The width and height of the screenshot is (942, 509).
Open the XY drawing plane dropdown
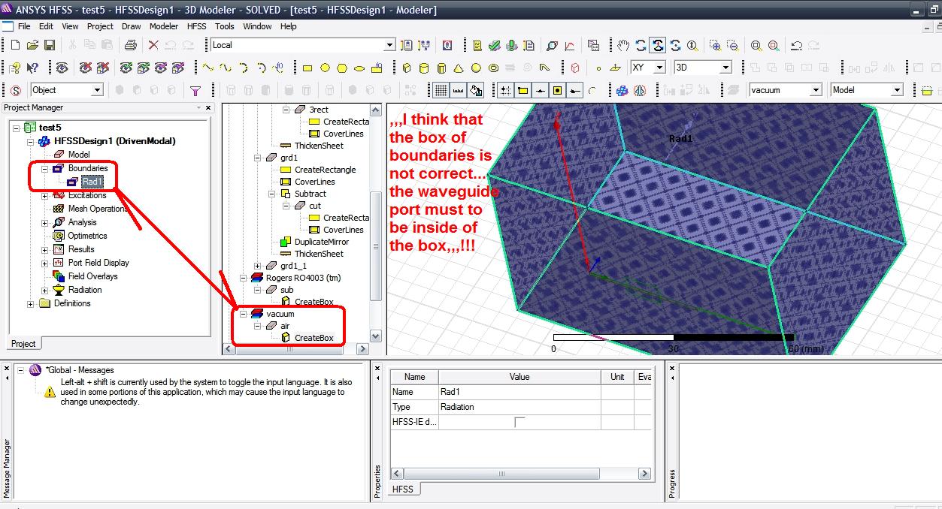tap(660, 68)
